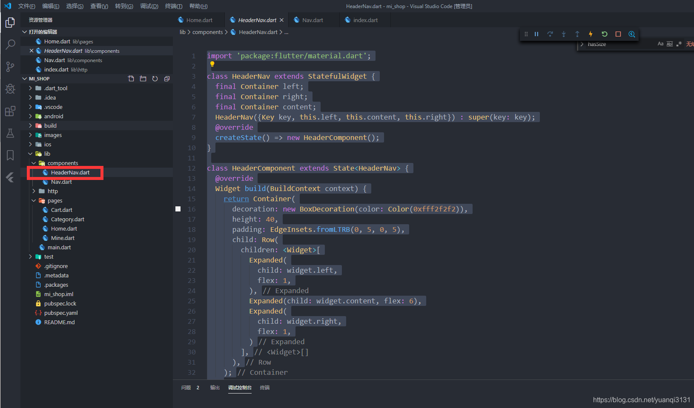
Task: Click the breakpoint marker on line 16
Action: (x=178, y=209)
